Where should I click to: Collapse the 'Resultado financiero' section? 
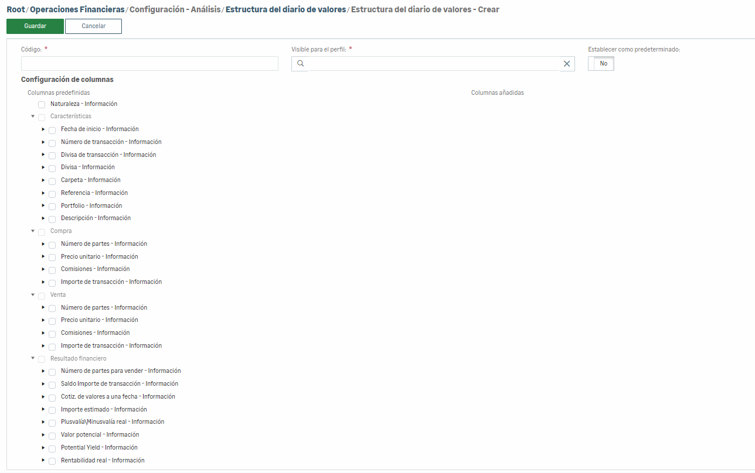pyautogui.click(x=33, y=358)
